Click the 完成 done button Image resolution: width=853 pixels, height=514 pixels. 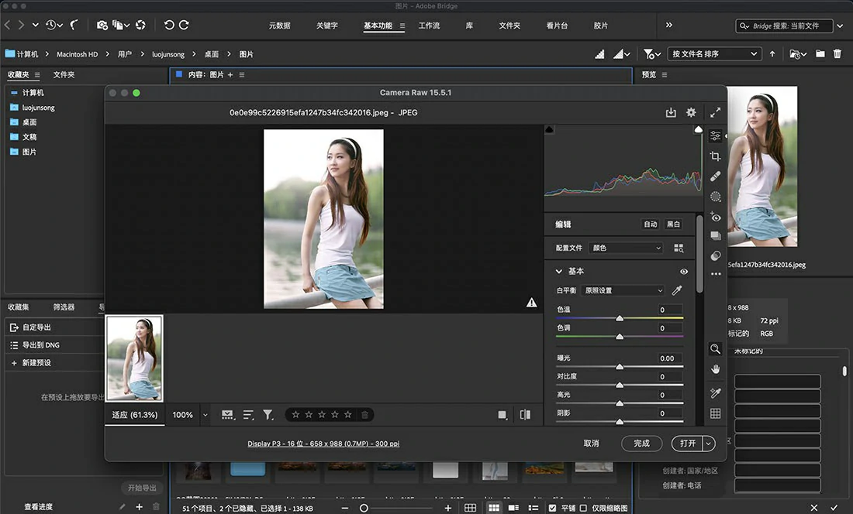pos(642,444)
